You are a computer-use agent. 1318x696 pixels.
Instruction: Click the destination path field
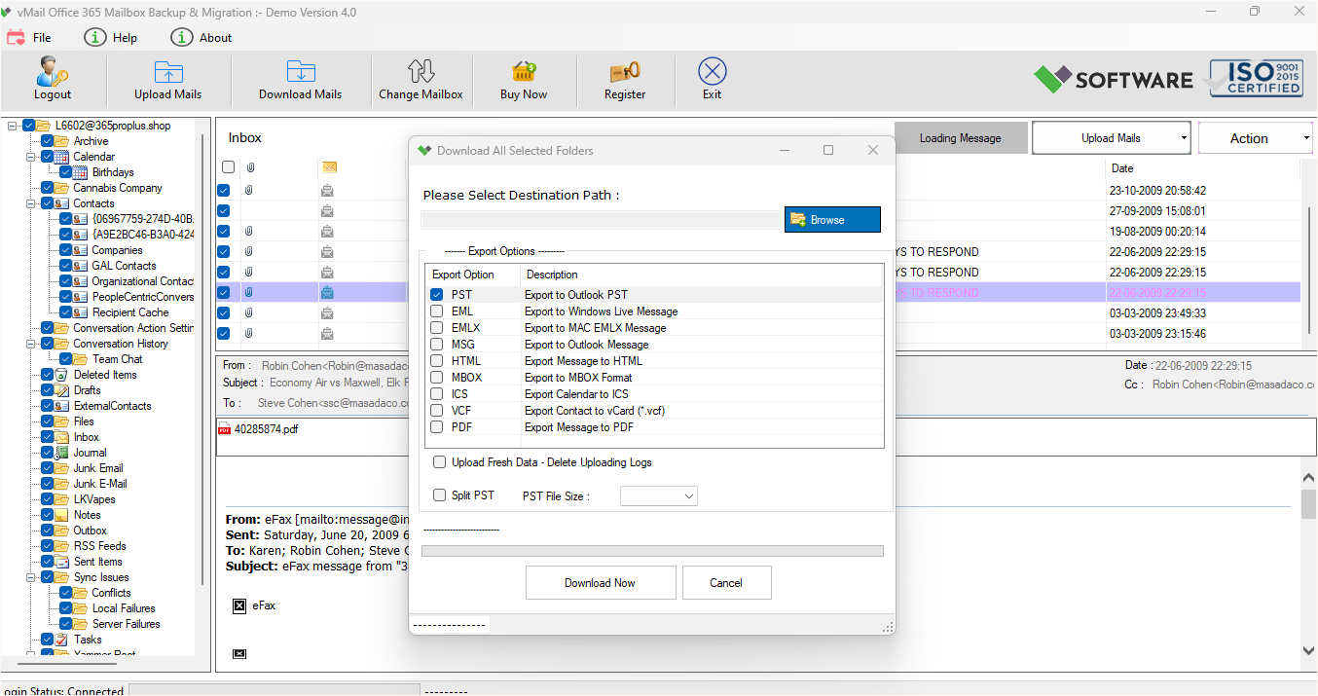tap(602, 220)
